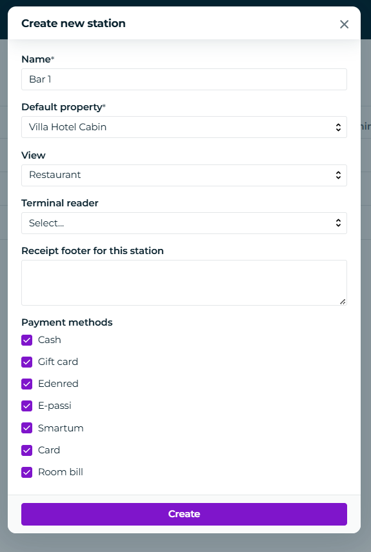Uncheck the Room bill payment method
Image resolution: width=371 pixels, height=552 pixels.
[27, 472]
